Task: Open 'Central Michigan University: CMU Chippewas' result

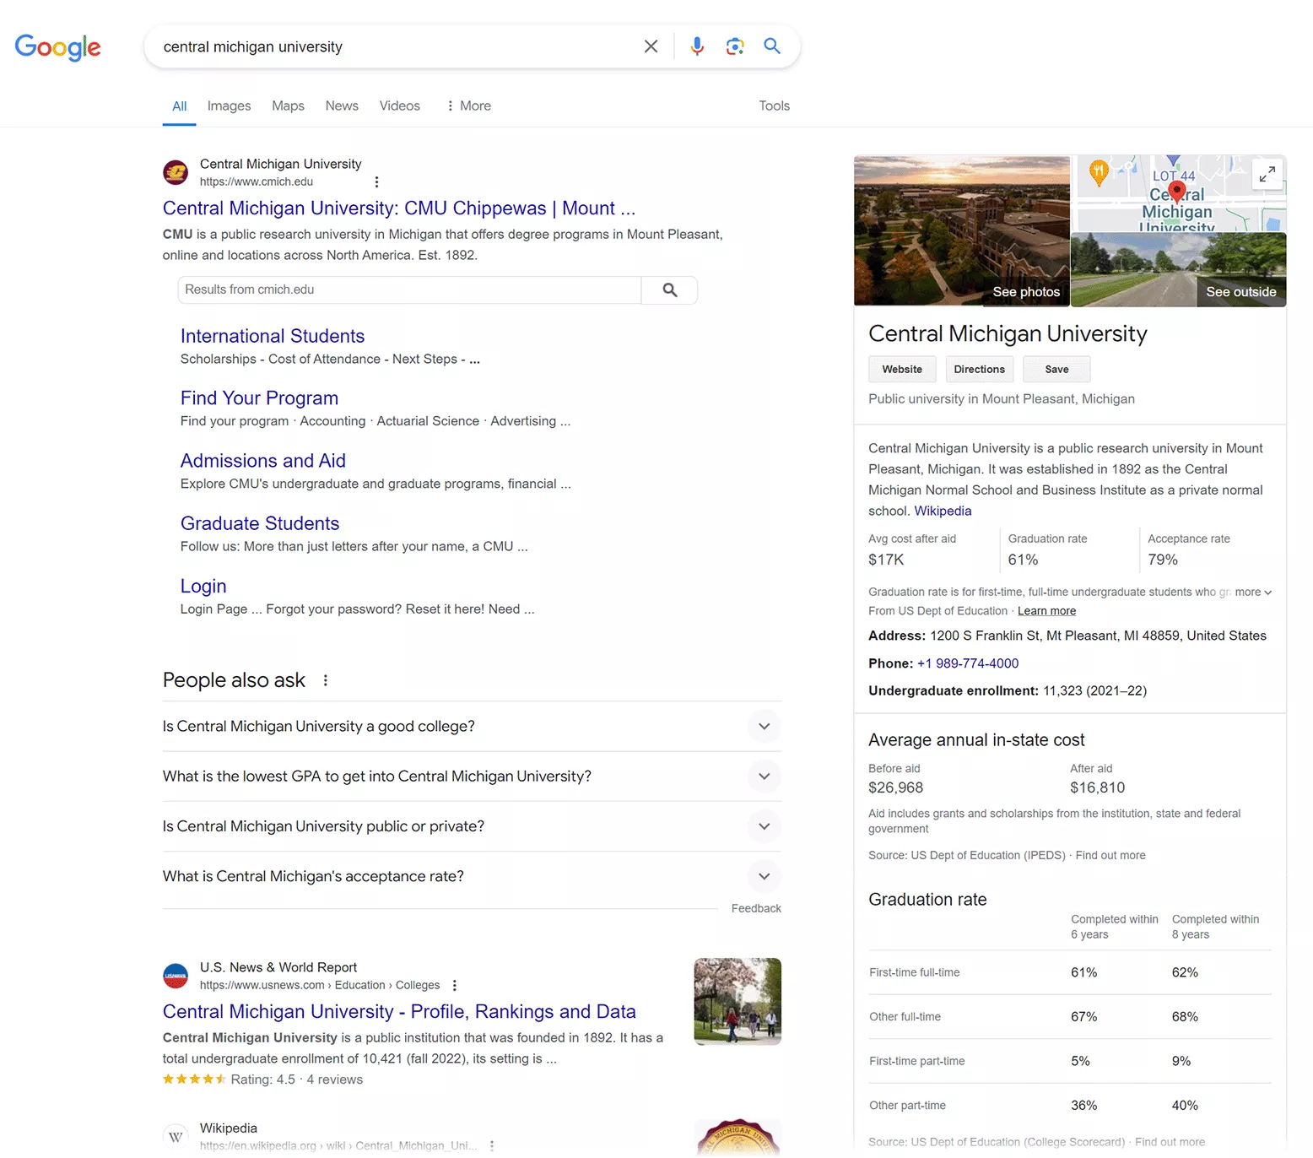Action: point(398,208)
